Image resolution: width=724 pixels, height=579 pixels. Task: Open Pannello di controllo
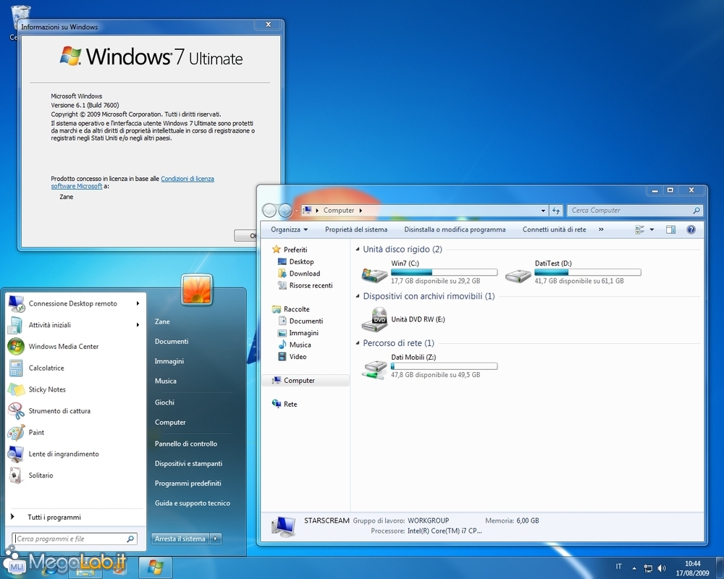click(185, 444)
